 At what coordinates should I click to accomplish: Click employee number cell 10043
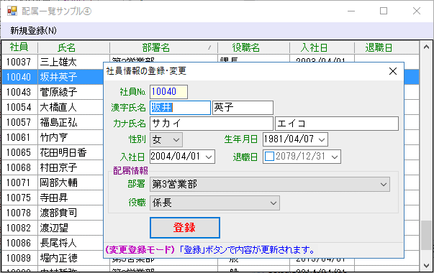coord(19,92)
